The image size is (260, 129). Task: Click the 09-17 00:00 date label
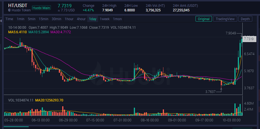[x=204, y=120]
